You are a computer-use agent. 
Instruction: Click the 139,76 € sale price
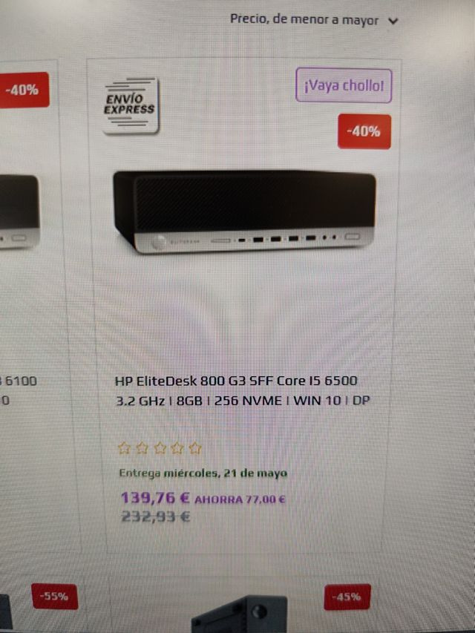[155, 498]
